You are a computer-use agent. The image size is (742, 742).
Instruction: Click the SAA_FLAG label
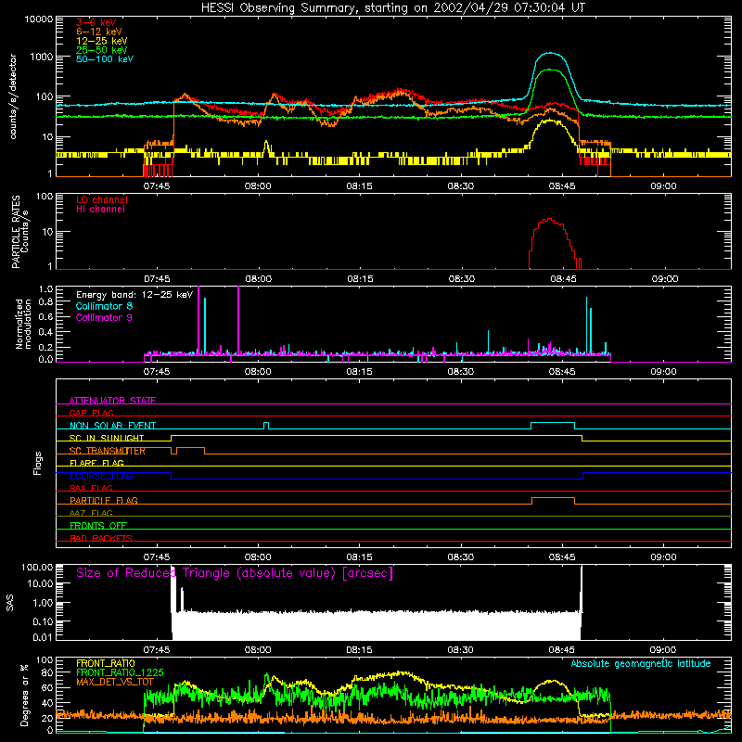coord(91,488)
